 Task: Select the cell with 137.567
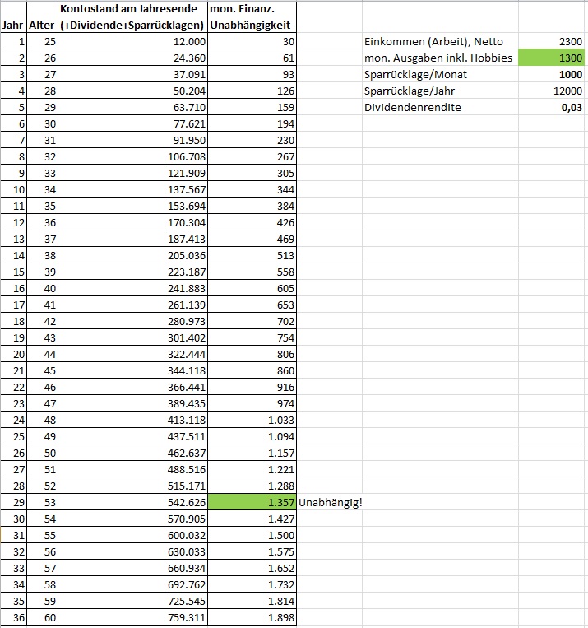tap(132, 189)
